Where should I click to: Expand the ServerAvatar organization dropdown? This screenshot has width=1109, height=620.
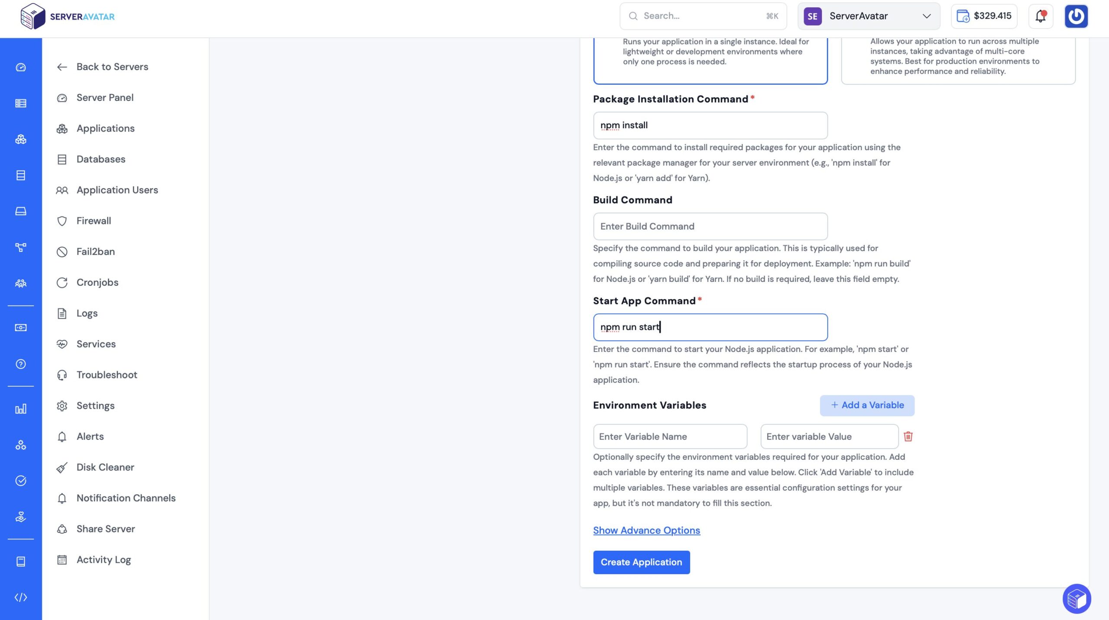point(869,16)
